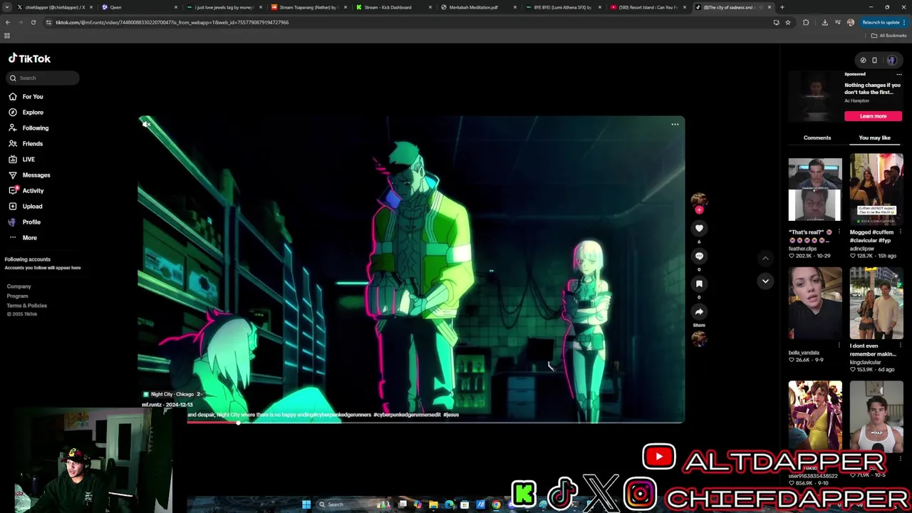912x513 pixels.
Task: Click the feather.clips username
Action: pyautogui.click(x=802, y=249)
